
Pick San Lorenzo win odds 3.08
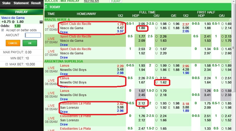120,107
